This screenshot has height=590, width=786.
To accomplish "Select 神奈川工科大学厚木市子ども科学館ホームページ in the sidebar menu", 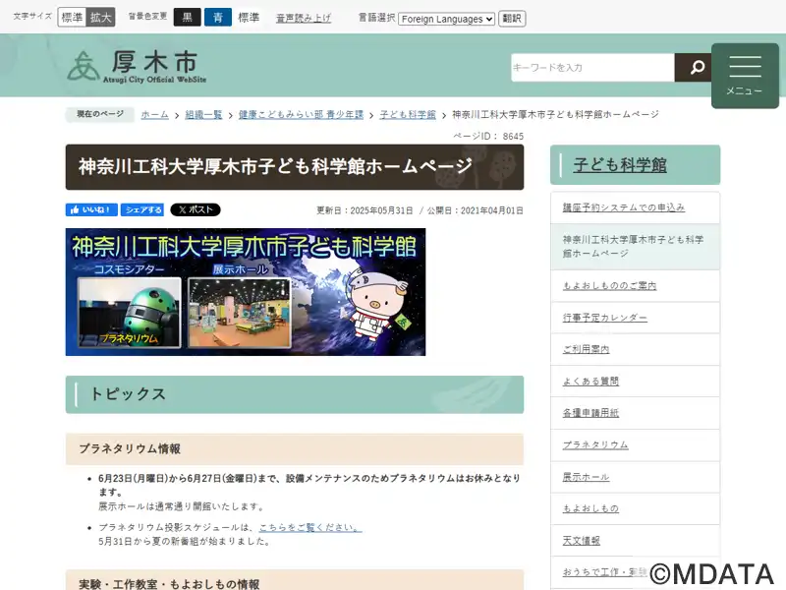I will click(635, 247).
